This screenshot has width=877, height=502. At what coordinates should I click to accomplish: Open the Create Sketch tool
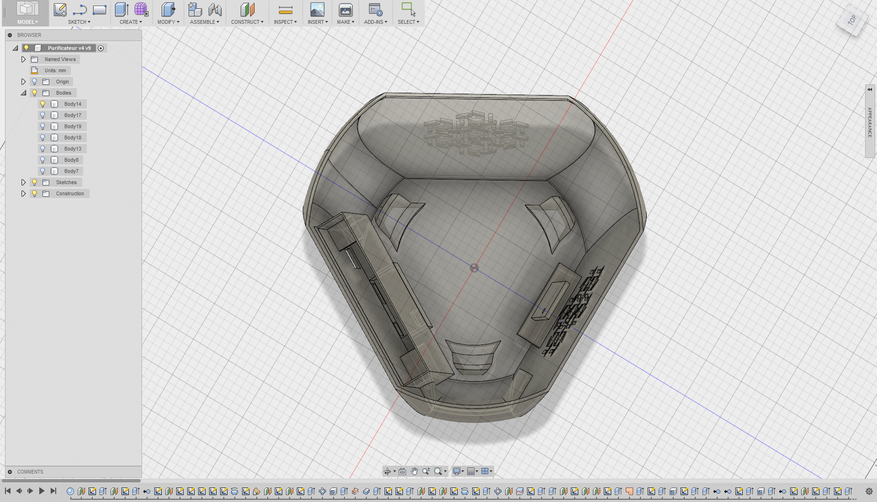[x=60, y=8]
